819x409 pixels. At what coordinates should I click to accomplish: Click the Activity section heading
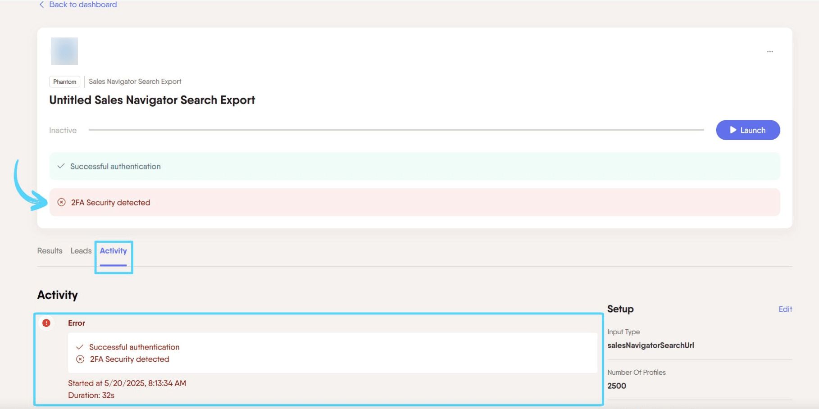point(57,295)
